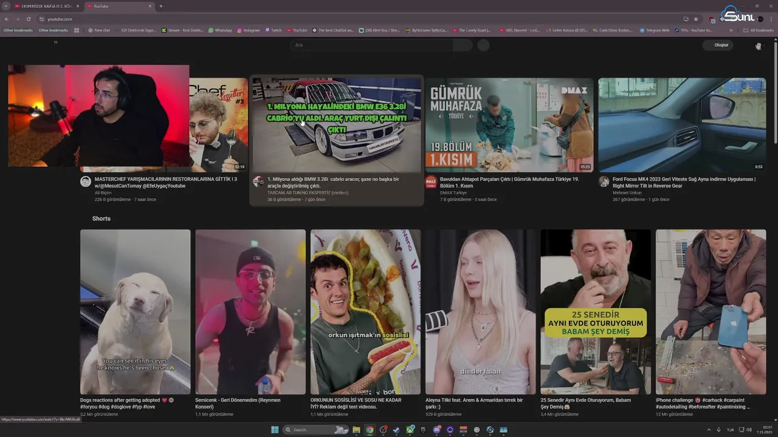
Task: Open the dog adoption reactions Short
Action: point(135,312)
